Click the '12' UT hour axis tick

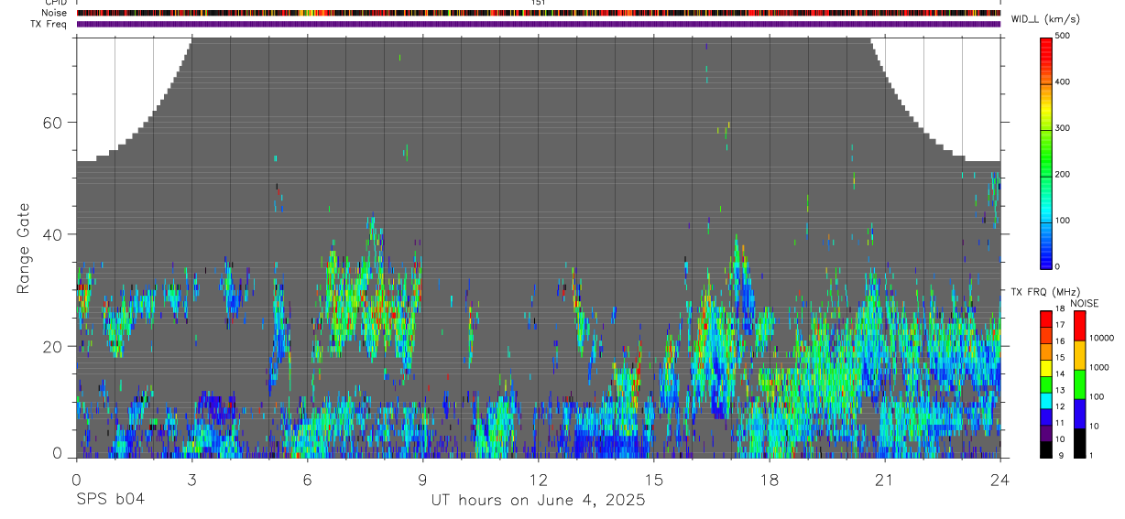(538, 480)
